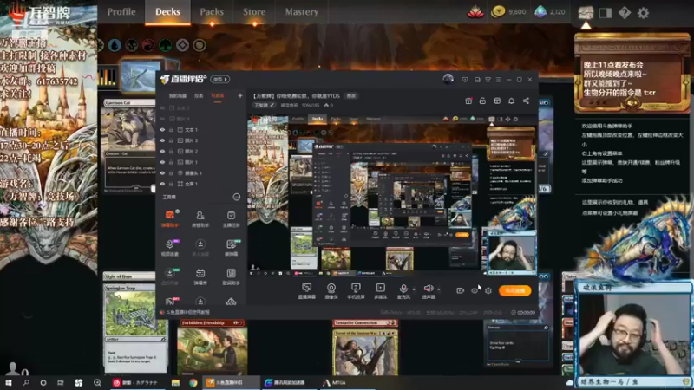The width and height of the screenshot is (694, 390).
Task: Open the Mastery tab in MTG Arena
Action: [x=301, y=12]
